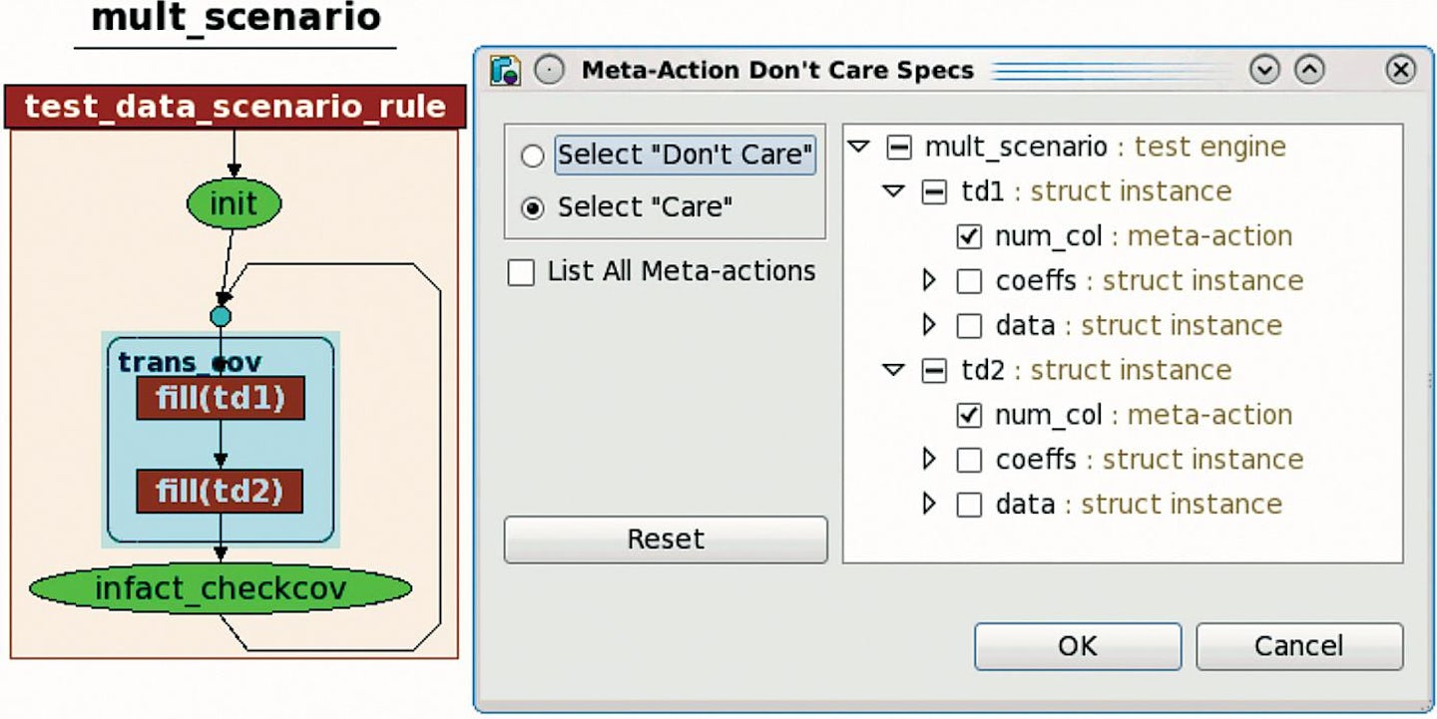Check the coeffs checkbox under td2
Screen dimensions: 1437x719
(x=969, y=460)
